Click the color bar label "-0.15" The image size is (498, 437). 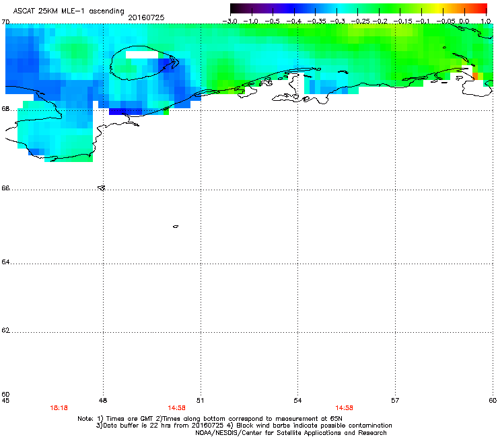(402, 22)
